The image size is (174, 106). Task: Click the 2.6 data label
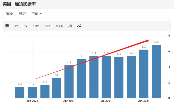pos(56,75)
